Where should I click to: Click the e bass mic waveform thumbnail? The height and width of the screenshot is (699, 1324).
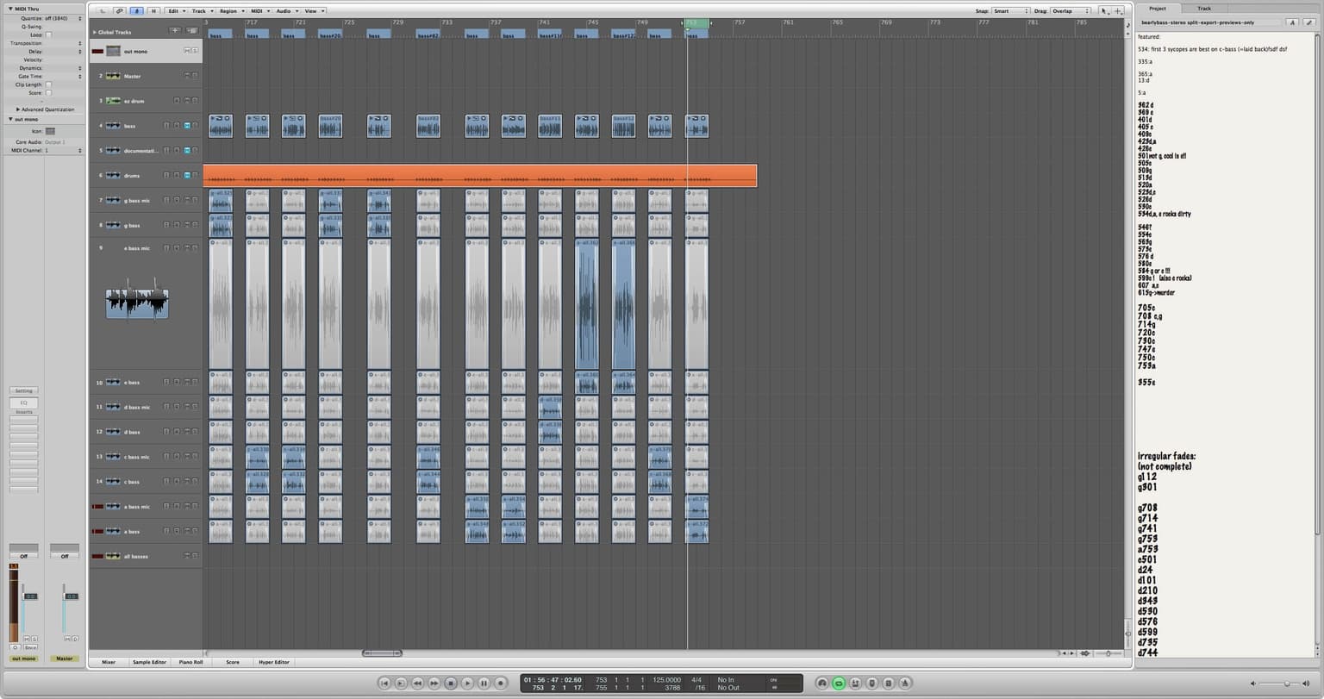tap(137, 303)
